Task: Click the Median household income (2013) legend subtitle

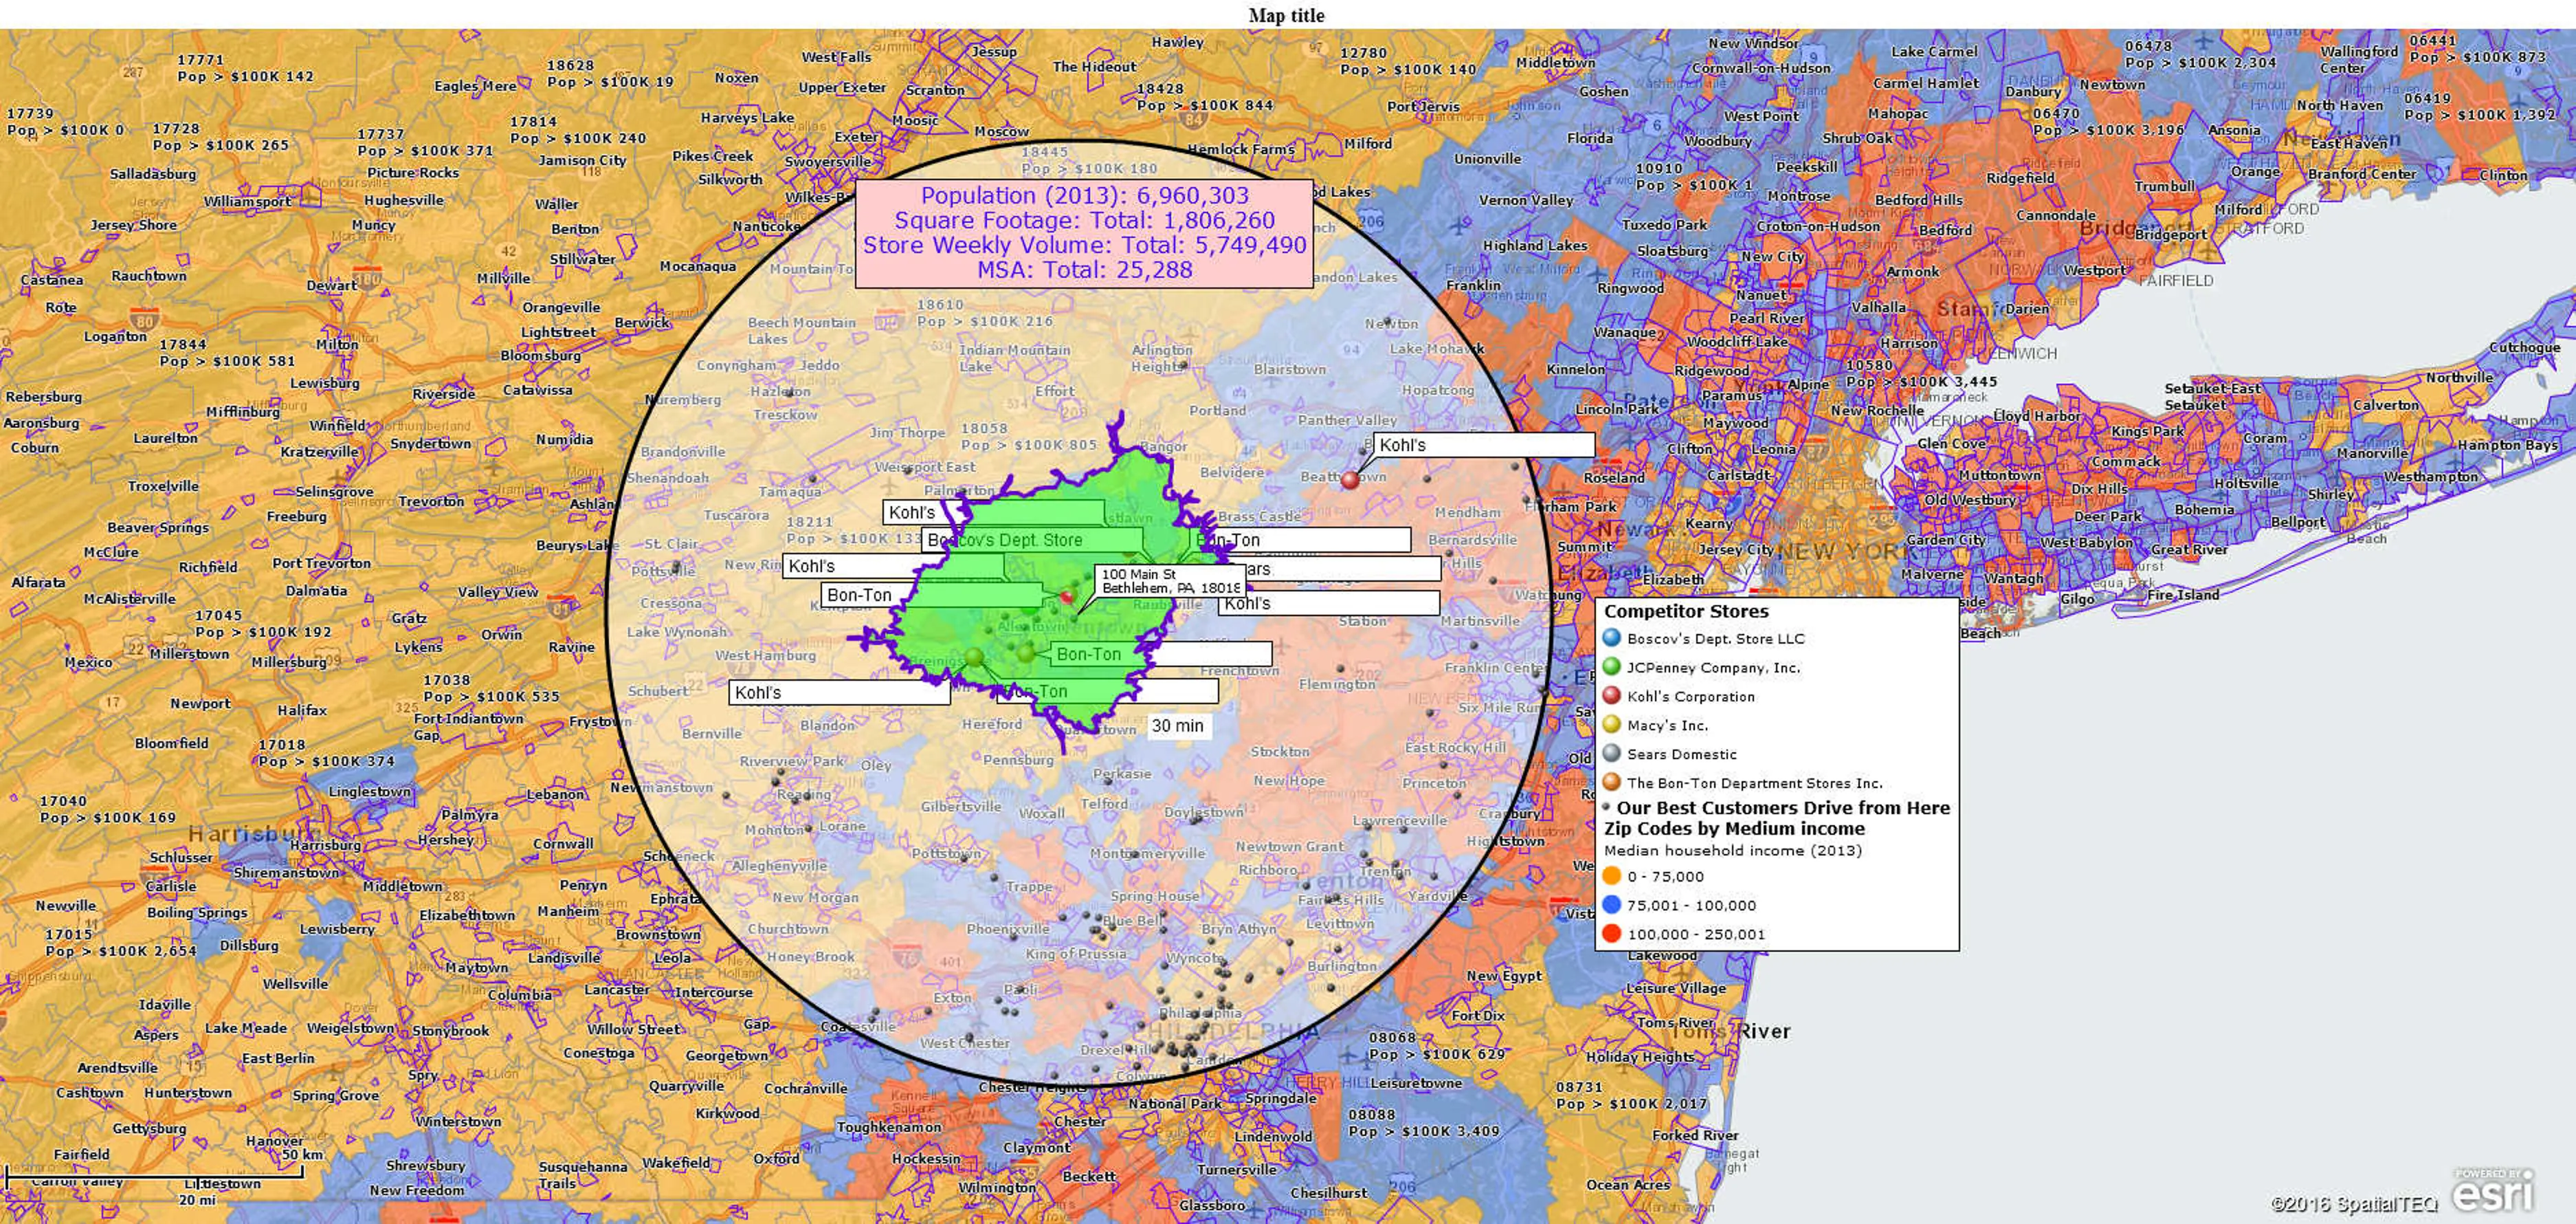Action: tap(1733, 851)
